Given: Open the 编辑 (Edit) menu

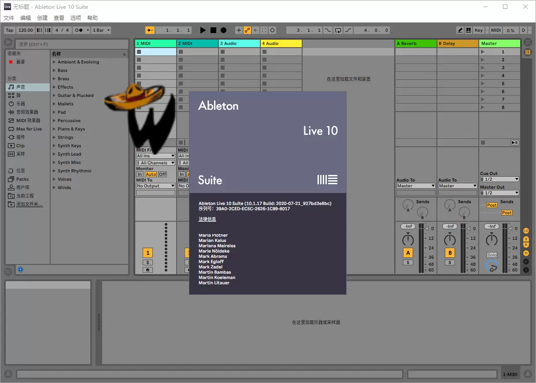Looking at the screenshot, I should coord(26,18).
